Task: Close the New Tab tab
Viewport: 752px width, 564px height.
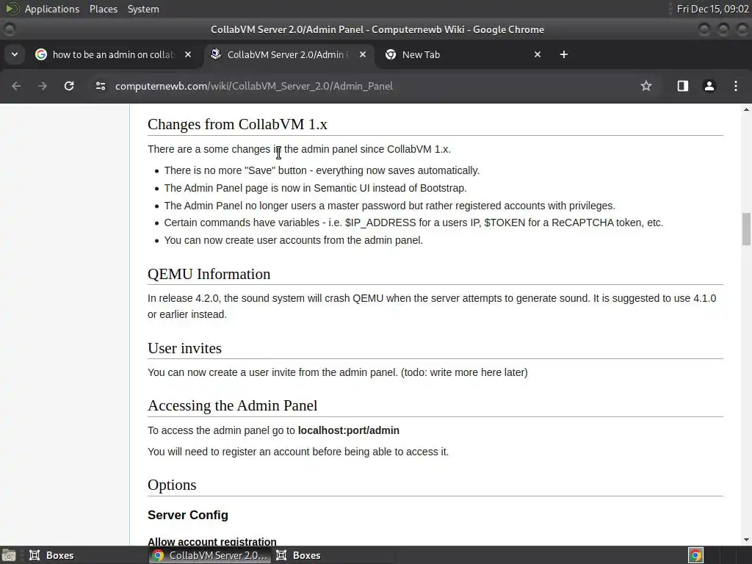Action: point(538,54)
